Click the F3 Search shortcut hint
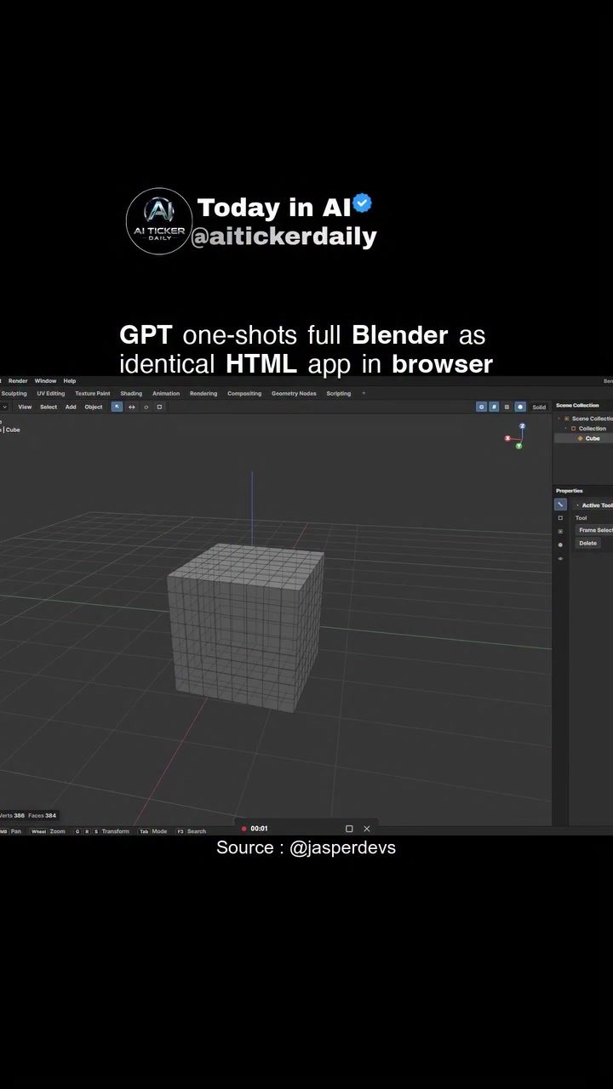 (192, 831)
